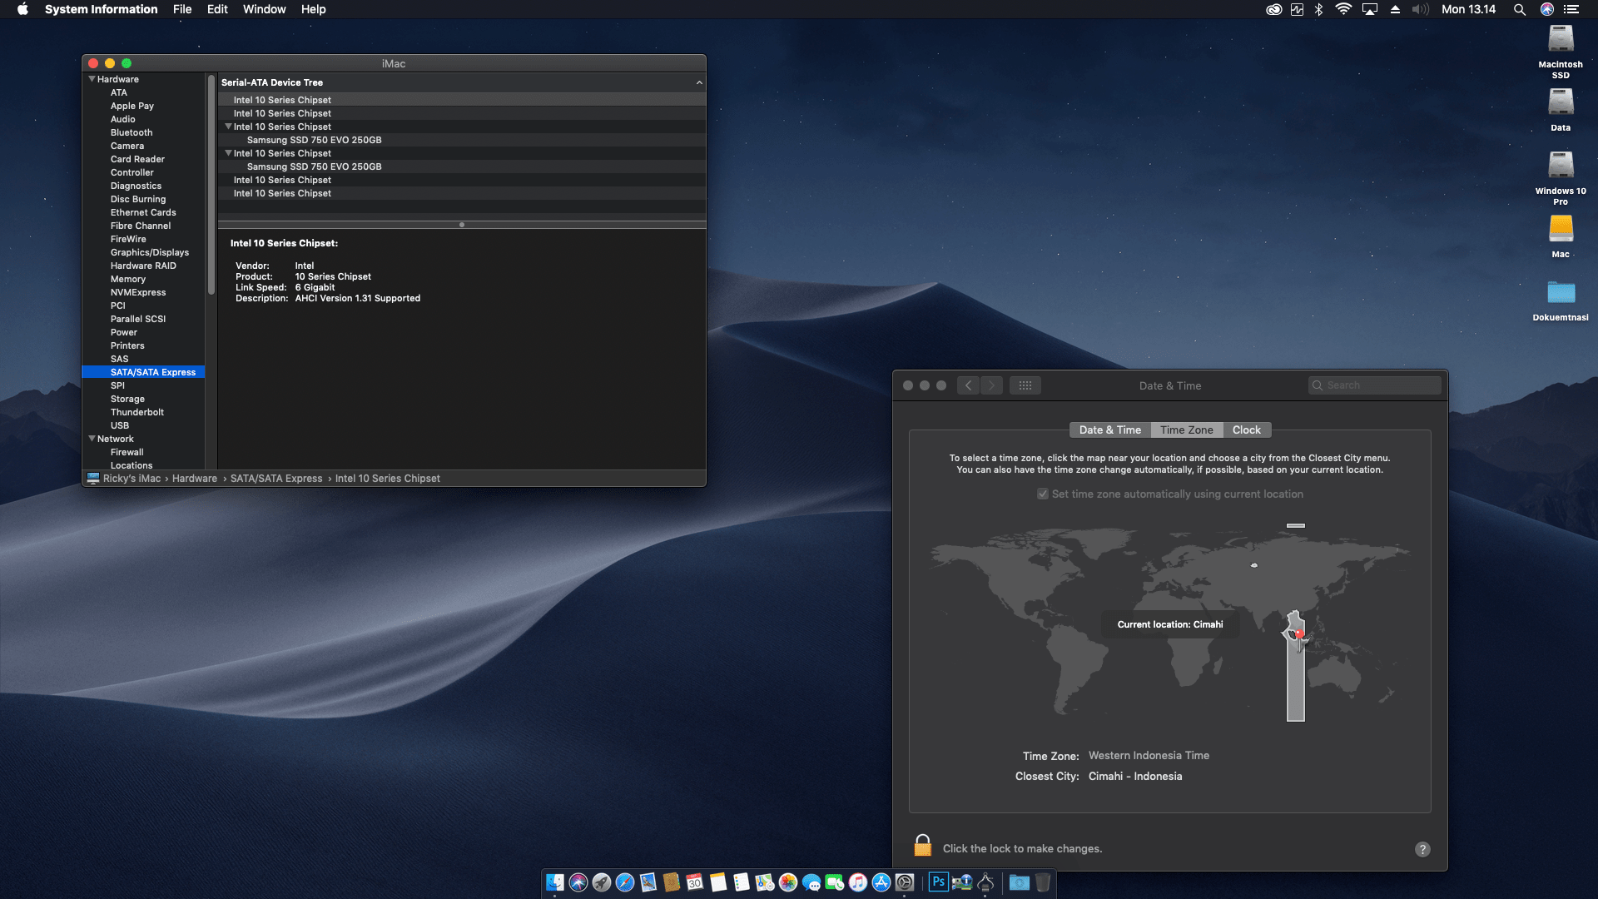Image resolution: width=1598 pixels, height=899 pixels.
Task: Open Spotlight search in the menu bar
Action: click(x=1520, y=9)
